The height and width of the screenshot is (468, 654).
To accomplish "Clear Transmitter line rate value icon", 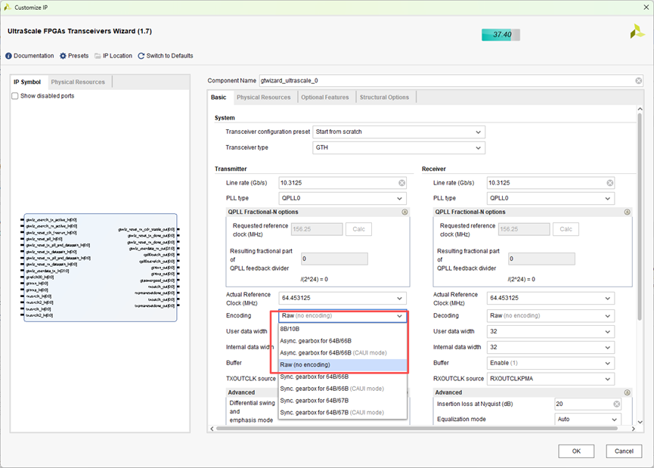I will 401,183.
